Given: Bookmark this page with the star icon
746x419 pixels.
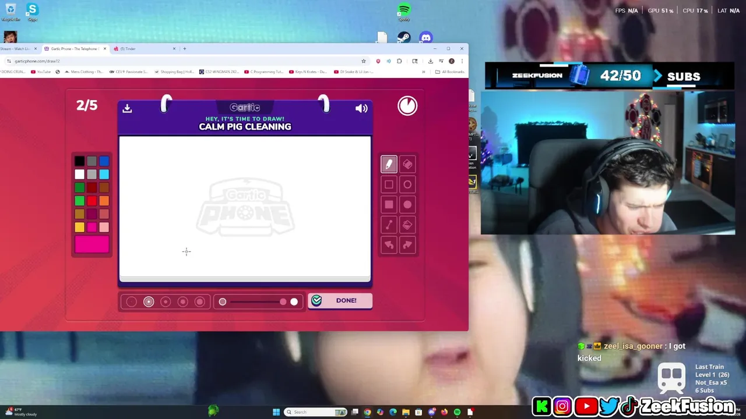Looking at the screenshot, I should point(364,61).
